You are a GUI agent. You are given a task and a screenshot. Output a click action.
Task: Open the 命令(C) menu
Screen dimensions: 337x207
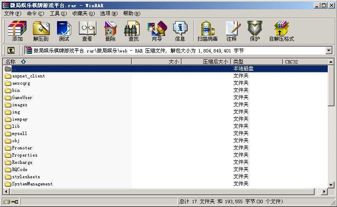coord(35,14)
